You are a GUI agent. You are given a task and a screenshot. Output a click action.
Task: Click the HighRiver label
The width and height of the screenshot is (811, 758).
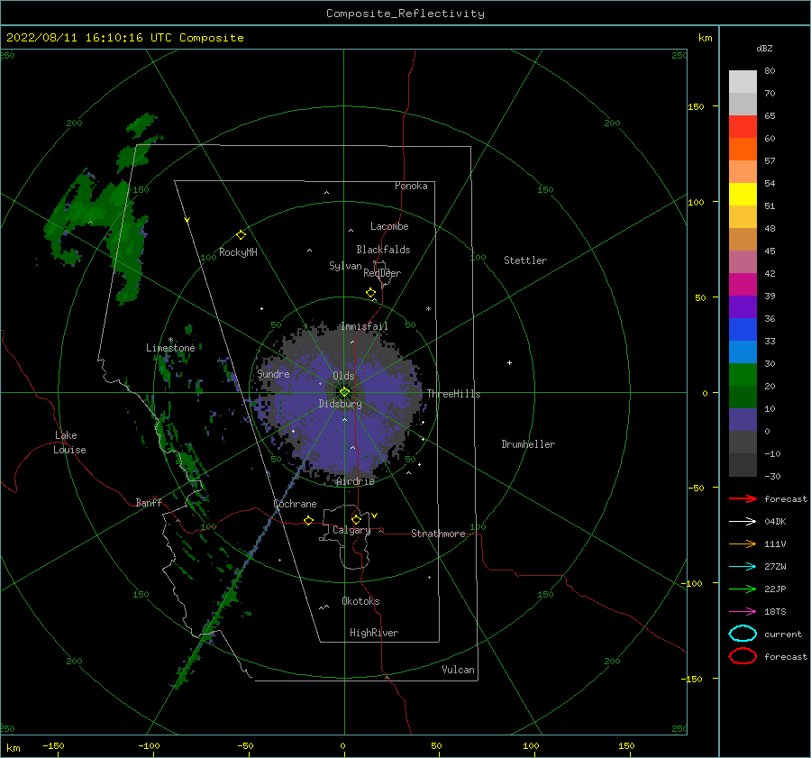coord(374,633)
